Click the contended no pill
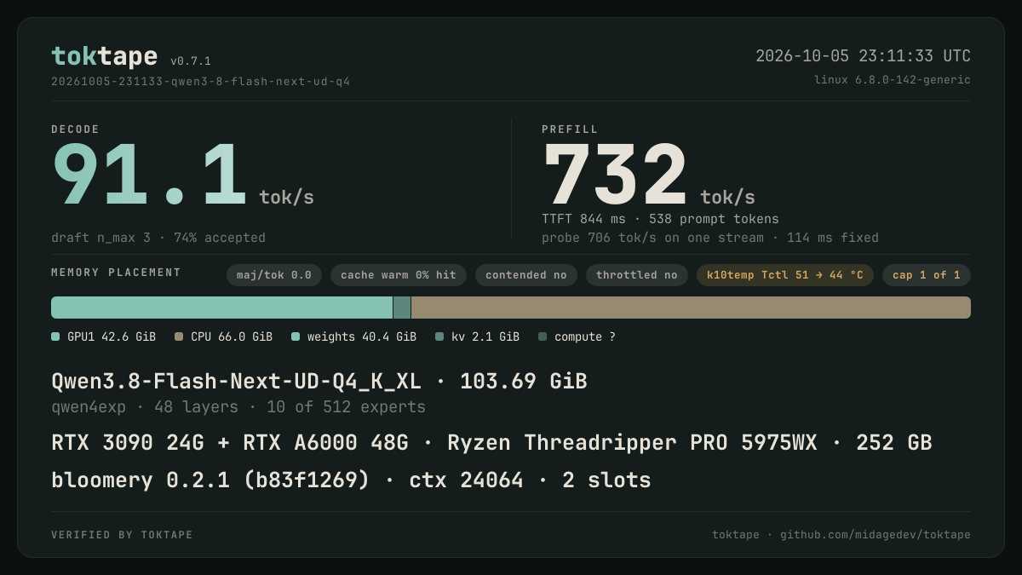This screenshot has width=1022, height=575. (x=526, y=275)
